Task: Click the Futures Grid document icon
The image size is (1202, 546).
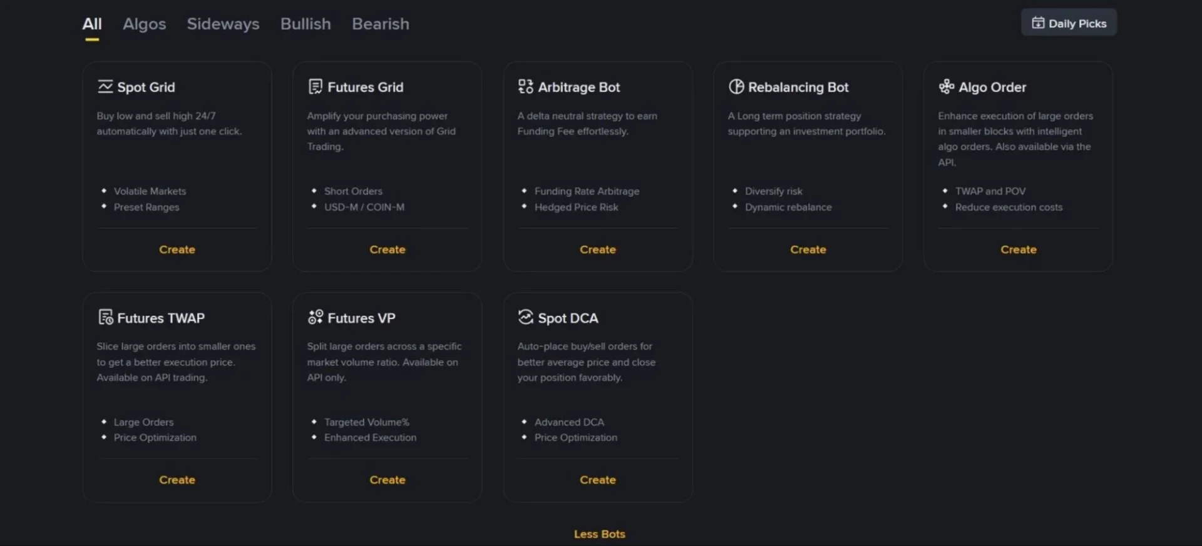Action: pyautogui.click(x=316, y=86)
